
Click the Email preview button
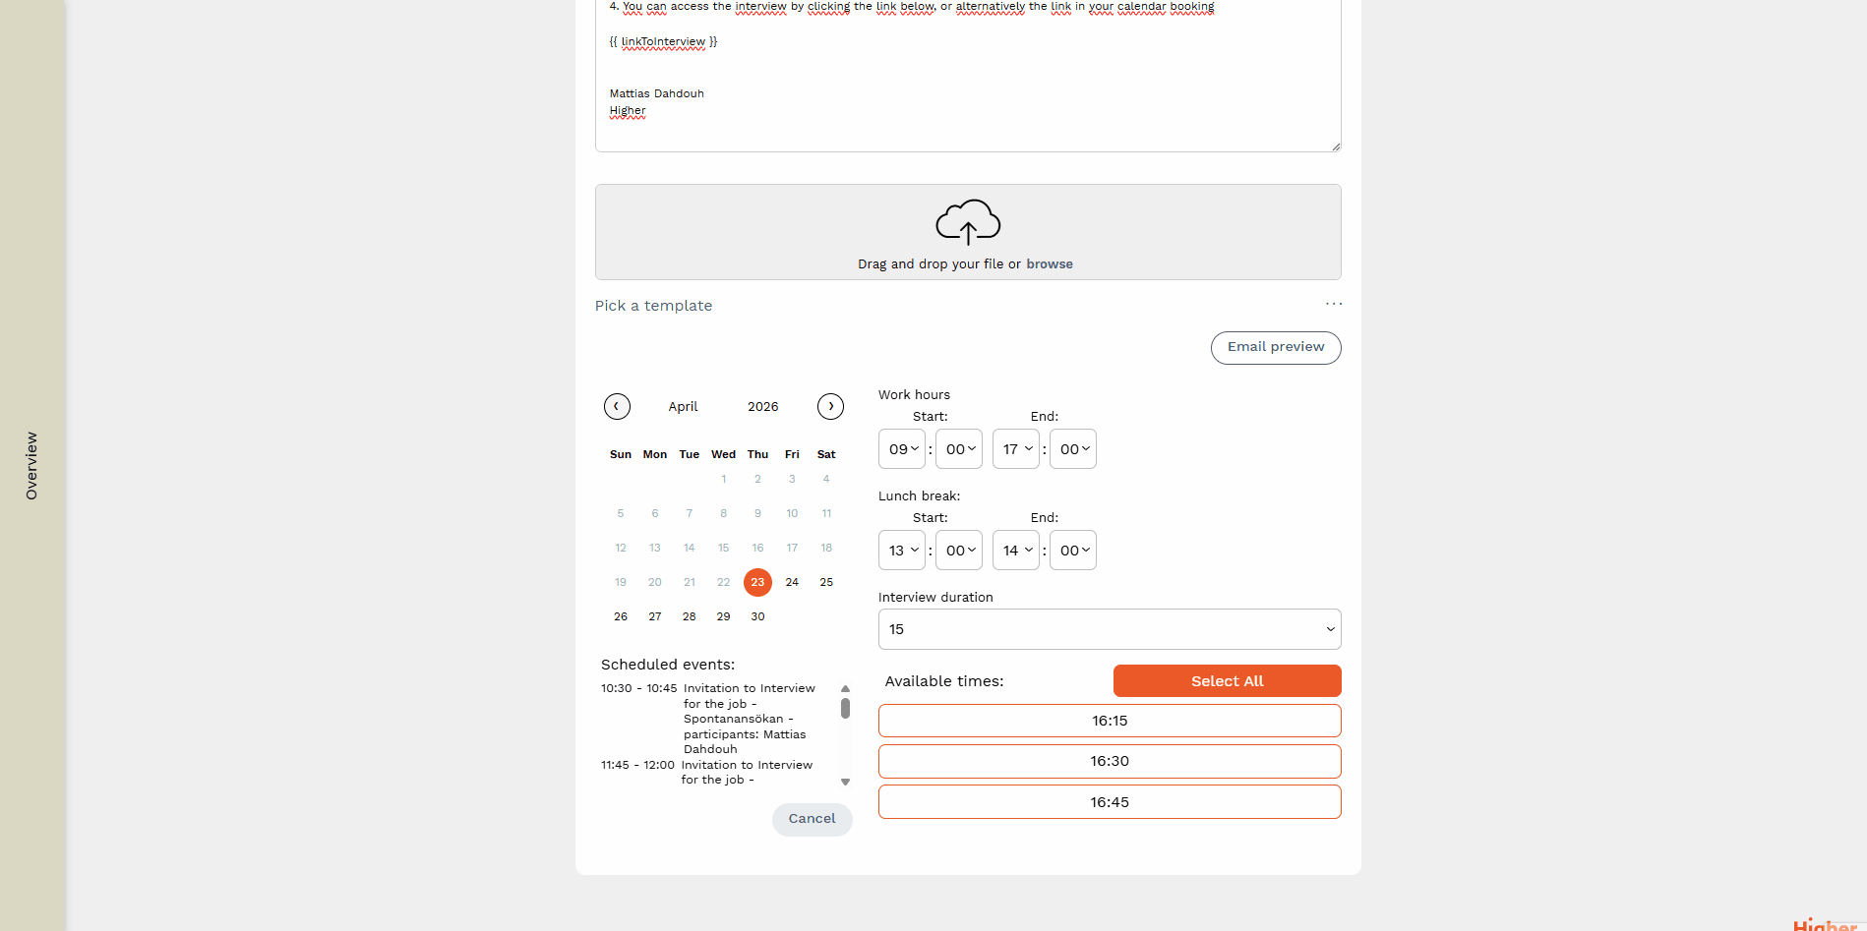click(1276, 347)
